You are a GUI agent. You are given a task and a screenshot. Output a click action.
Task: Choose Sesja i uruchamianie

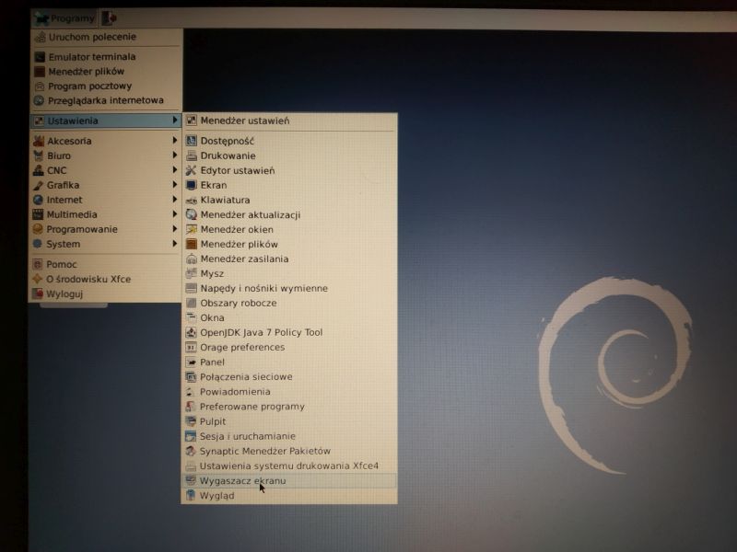tap(247, 436)
